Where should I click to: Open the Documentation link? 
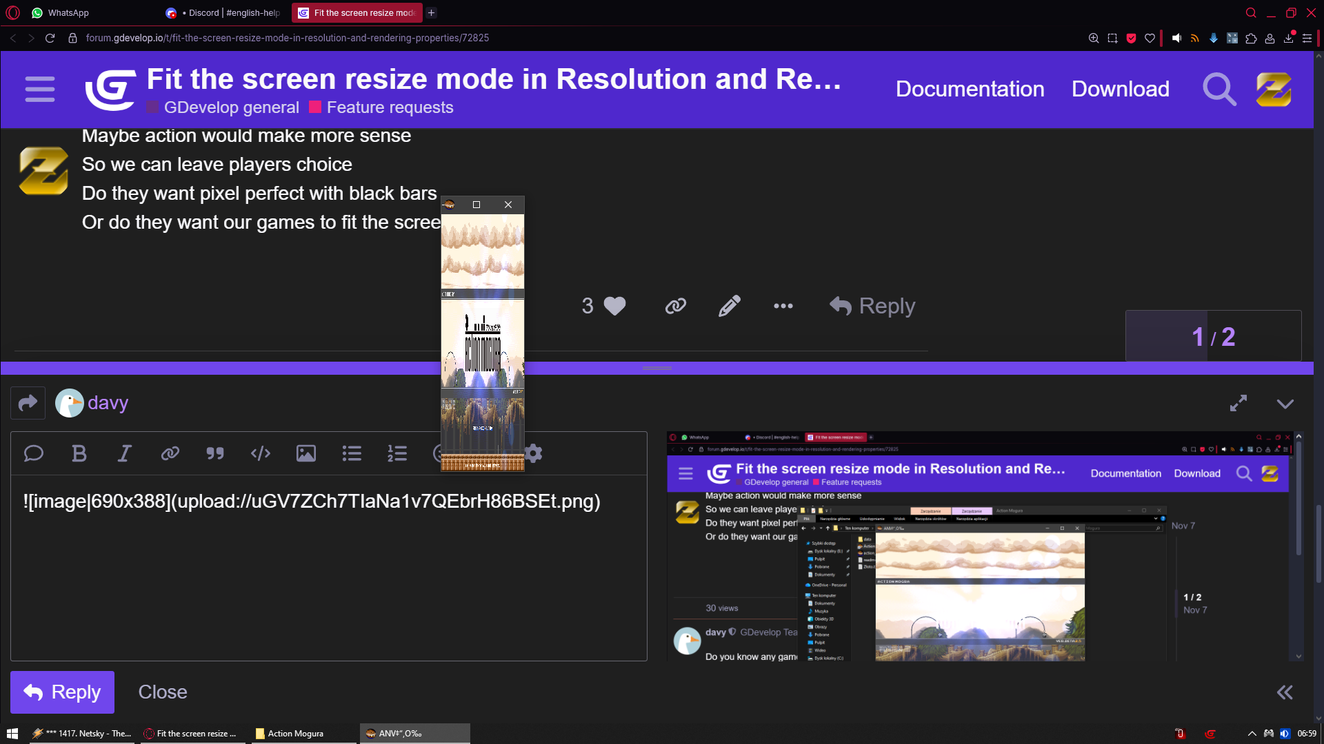tap(970, 89)
